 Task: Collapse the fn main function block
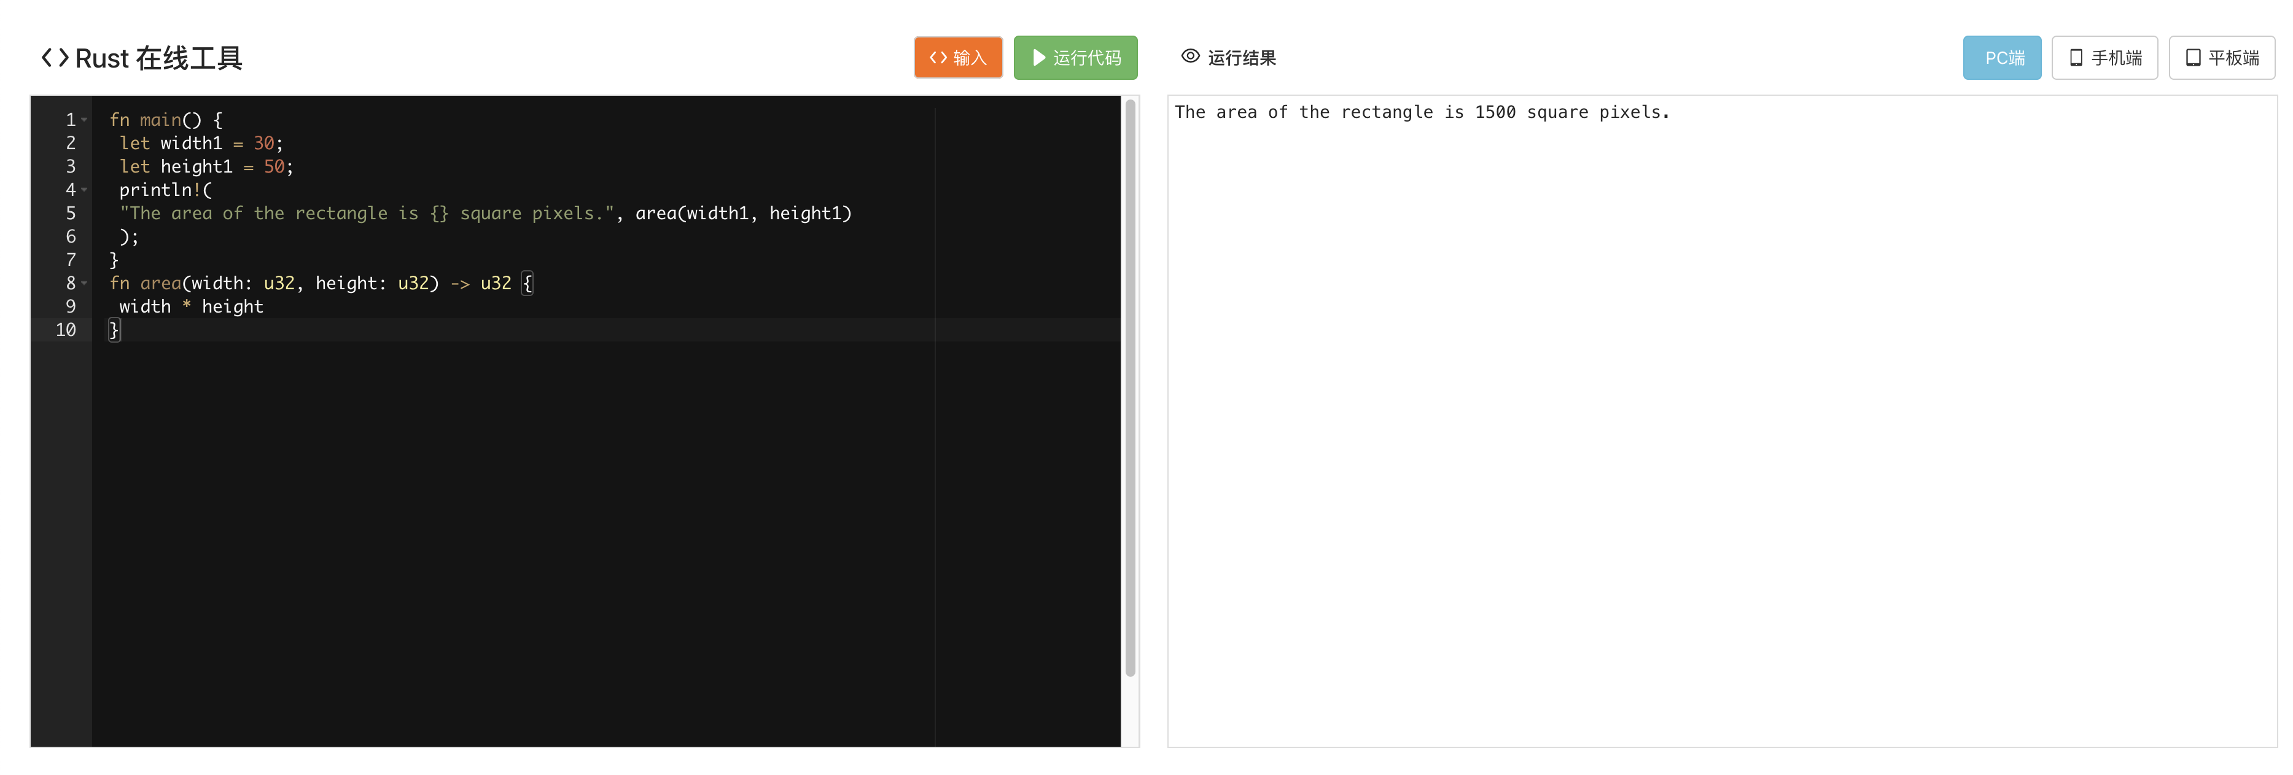click(x=85, y=119)
